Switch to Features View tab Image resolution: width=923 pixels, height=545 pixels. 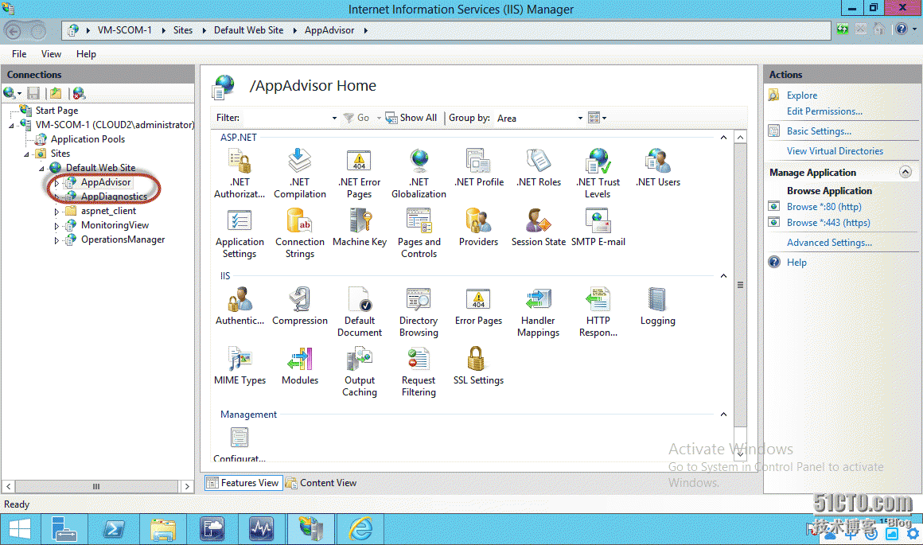(x=243, y=483)
